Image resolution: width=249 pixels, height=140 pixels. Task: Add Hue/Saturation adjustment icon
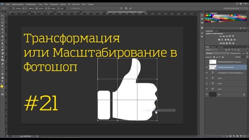click(x=219, y=40)
